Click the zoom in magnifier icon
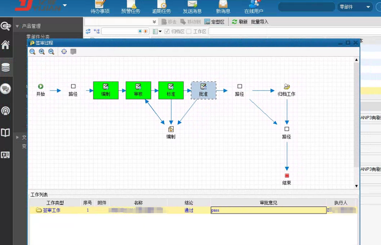Viewport: 381px width, 245px height. click(x=42, y=51)
